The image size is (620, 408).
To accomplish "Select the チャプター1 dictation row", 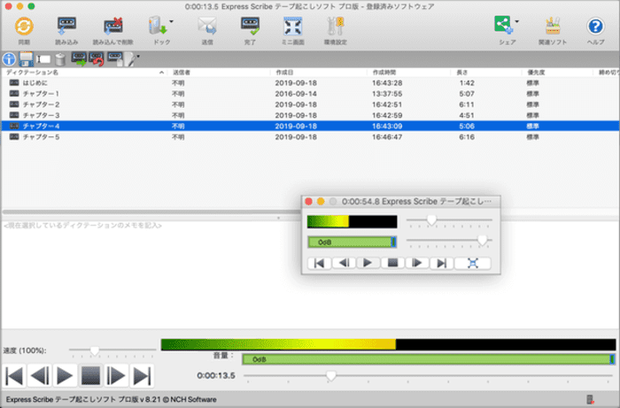I will (x=310, y=94).
